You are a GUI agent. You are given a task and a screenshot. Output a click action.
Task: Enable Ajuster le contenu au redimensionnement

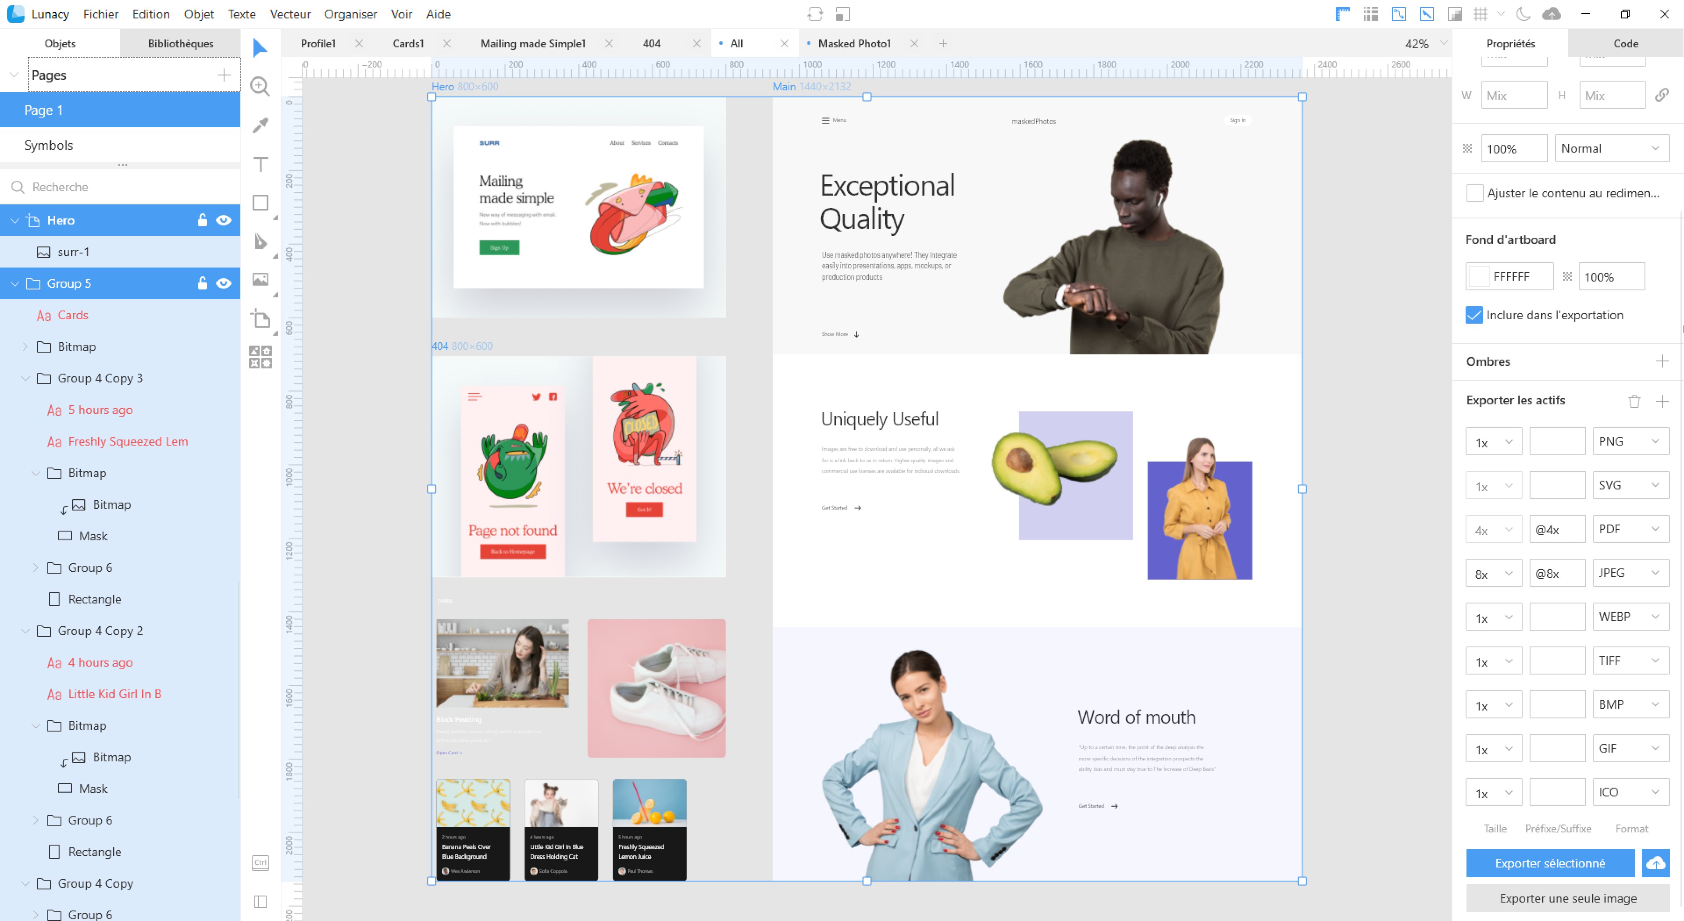pyautogui.click(x=1474, y=193)
